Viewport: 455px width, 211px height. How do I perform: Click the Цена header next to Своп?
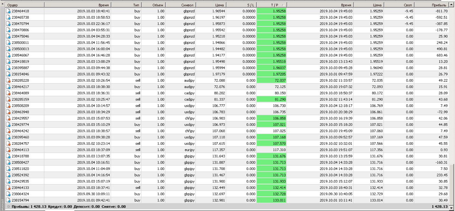(x=369, y=5)
